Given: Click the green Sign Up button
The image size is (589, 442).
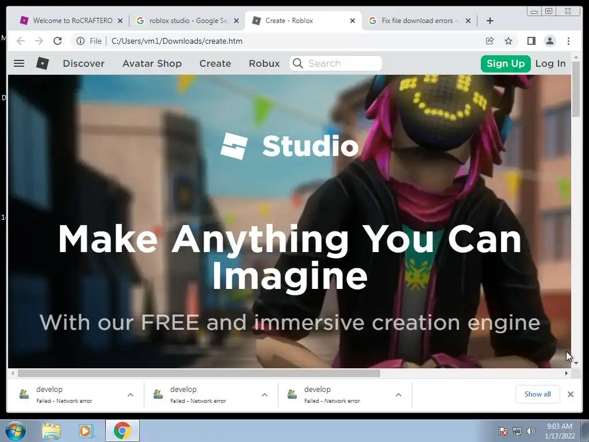Looking at the screenshot, I should pos(506,63).
